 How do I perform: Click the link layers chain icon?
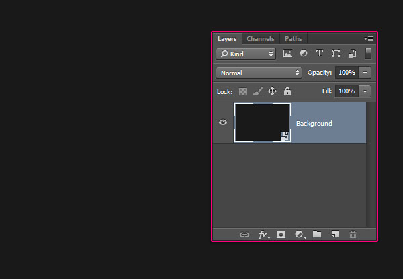click(x=244, y=235)
